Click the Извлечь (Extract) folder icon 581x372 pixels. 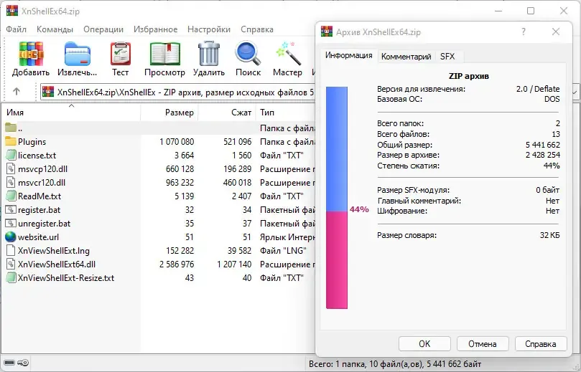(x=77, y=59)
